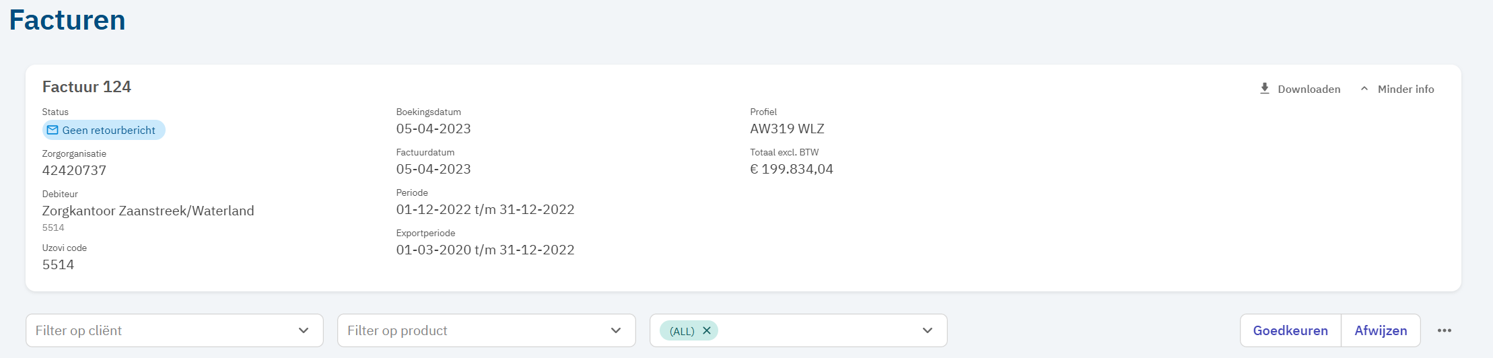Click the download arrow icon
The width and height of the screenshot is (1493, 358).
(1265, 89)
